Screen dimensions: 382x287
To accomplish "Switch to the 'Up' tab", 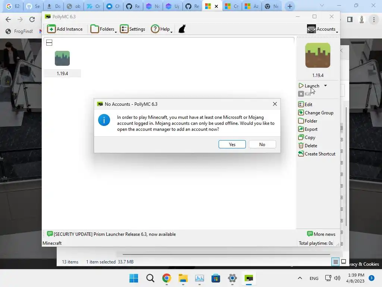I will [x=172, y=7].
